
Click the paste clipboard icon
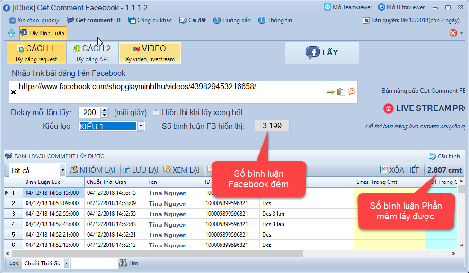[341, 91]
